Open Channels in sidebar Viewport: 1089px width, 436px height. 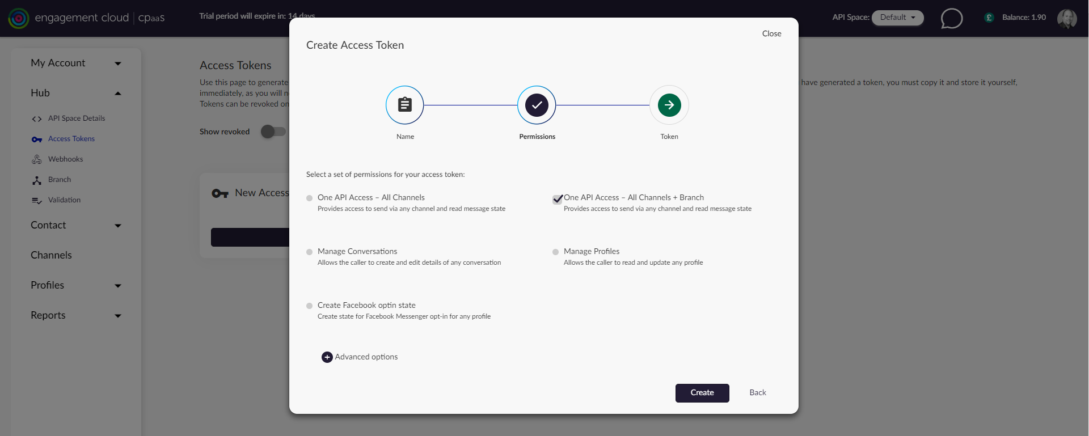[51, 255]
